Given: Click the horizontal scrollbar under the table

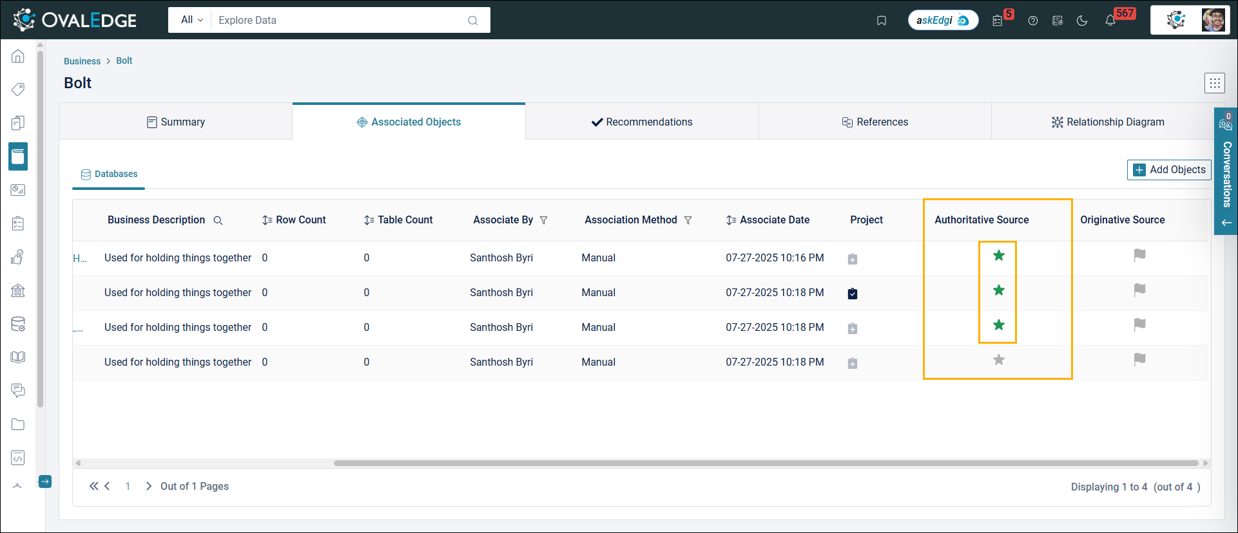Looking at the screenshot, I should tap(765, 463).
